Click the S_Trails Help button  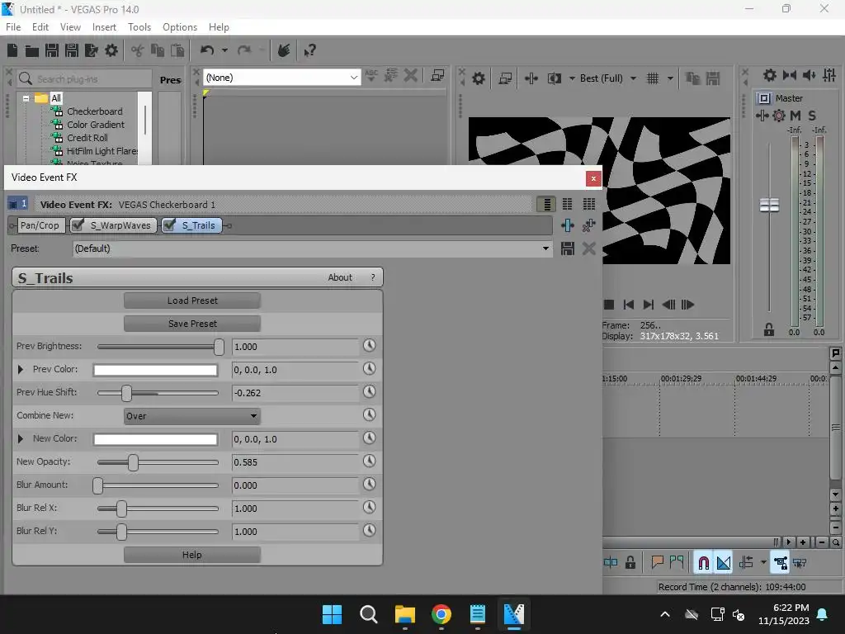click(x=191, y=555)
